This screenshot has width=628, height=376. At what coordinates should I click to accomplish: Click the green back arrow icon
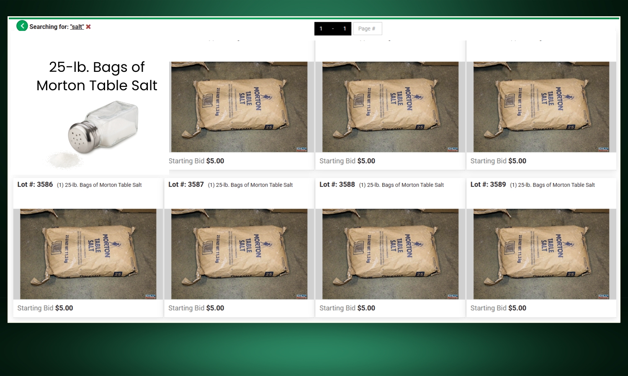[22, 26]
